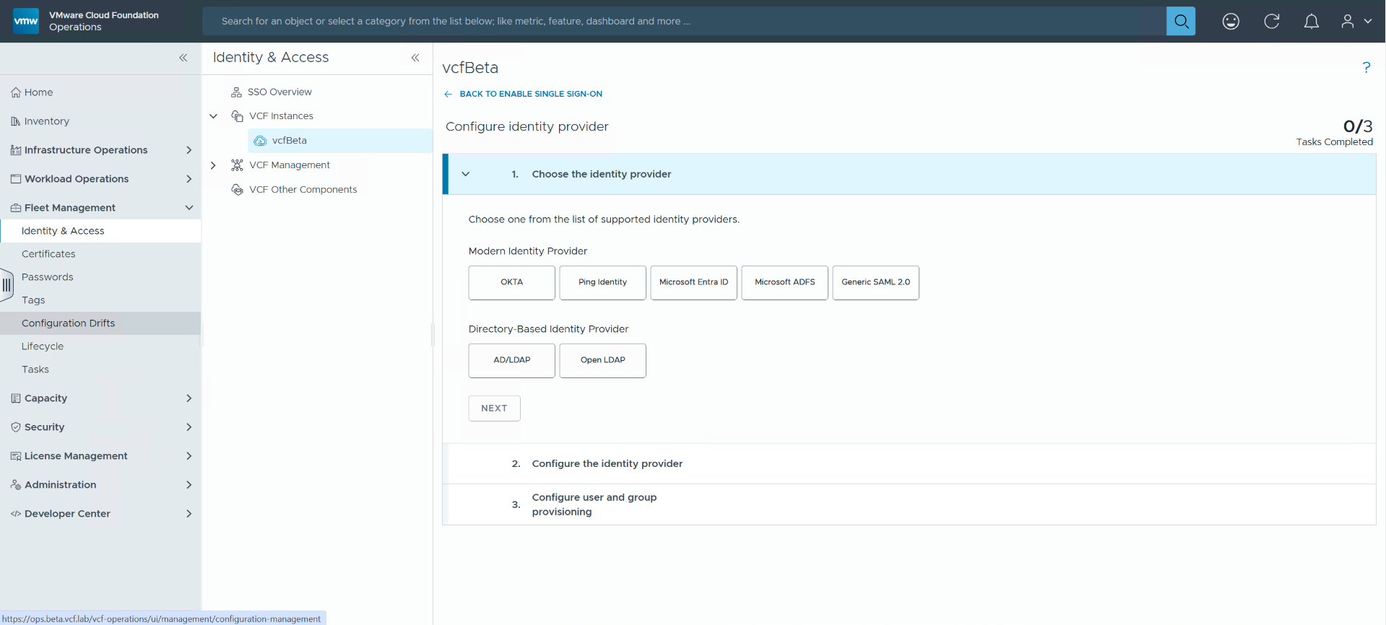
Task: Collapse the main navigation sidebar
Action: pos(183,58)
